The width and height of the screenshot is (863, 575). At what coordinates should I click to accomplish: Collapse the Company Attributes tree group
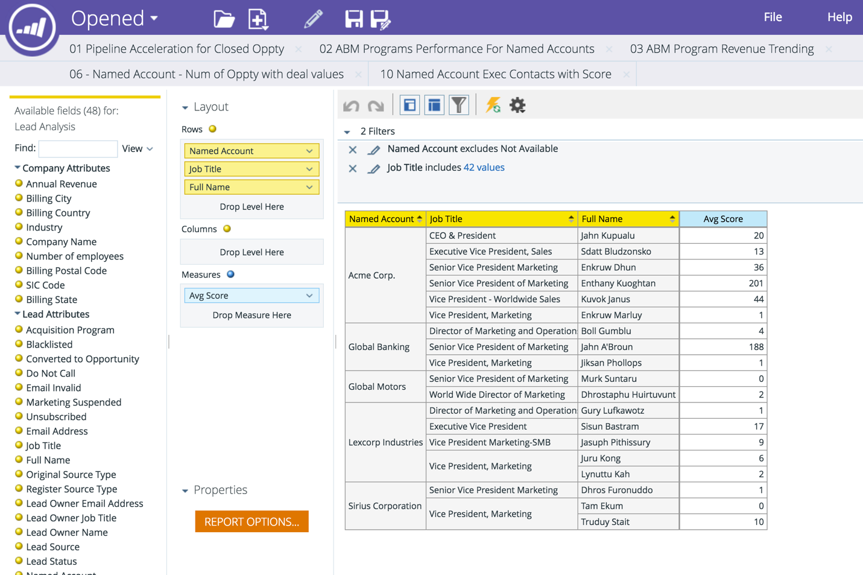[17, 168]
